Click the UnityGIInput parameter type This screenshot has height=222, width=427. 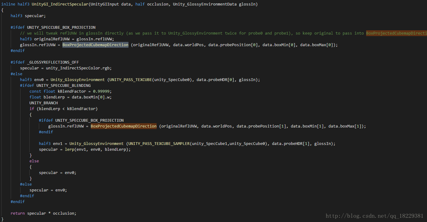pos(104,4)
